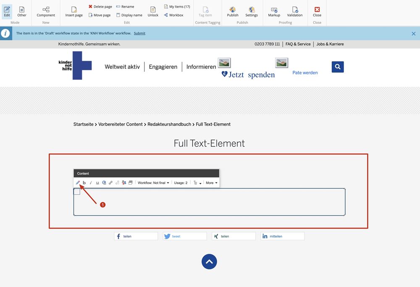Toggle italic formatting in Content toolbar
420x287 pixels.
pyautogui.click(x=91, y=183)
